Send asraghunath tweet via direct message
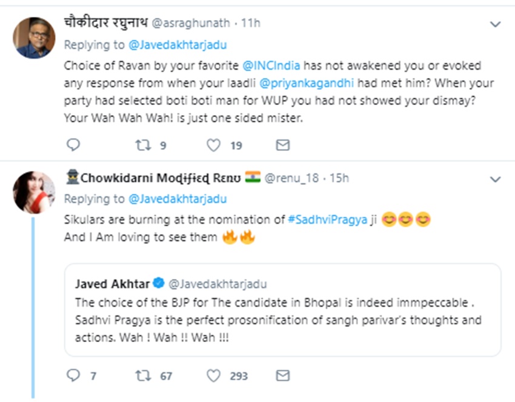This screenshot has width=515, height=402. click(282, 146)
